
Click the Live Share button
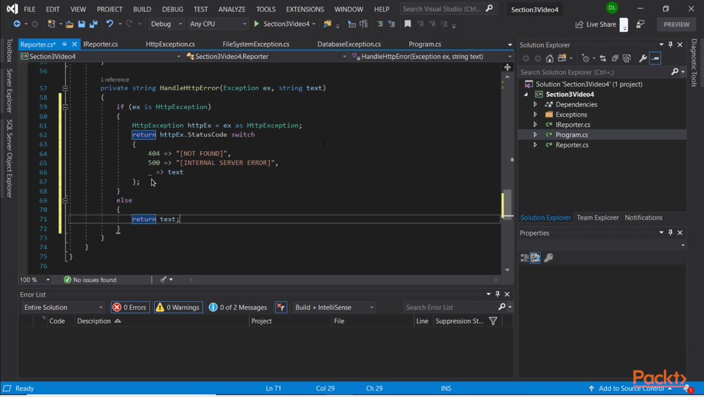(596, 24)
